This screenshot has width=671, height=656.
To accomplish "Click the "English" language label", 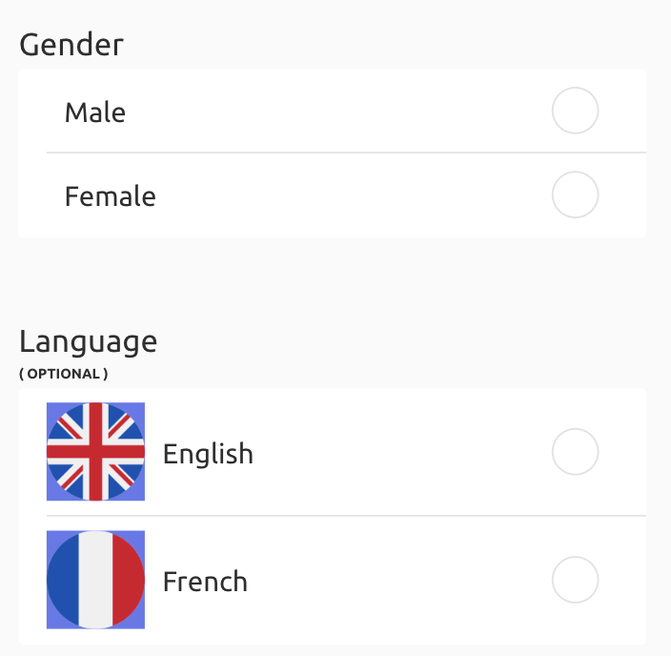I will (208, 453).
